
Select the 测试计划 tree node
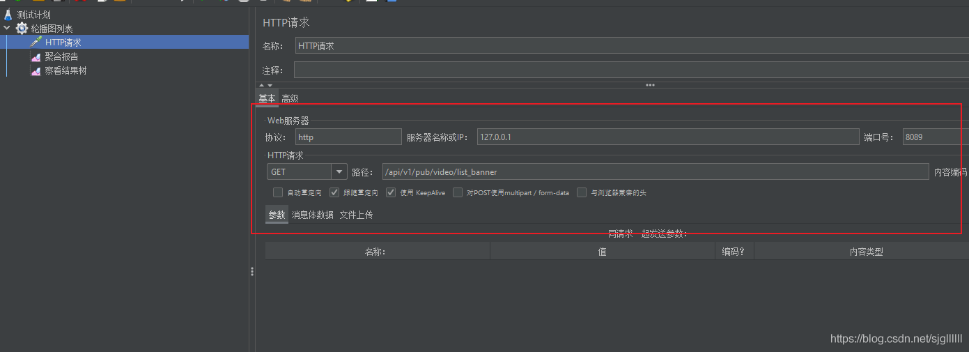[33, 15]
